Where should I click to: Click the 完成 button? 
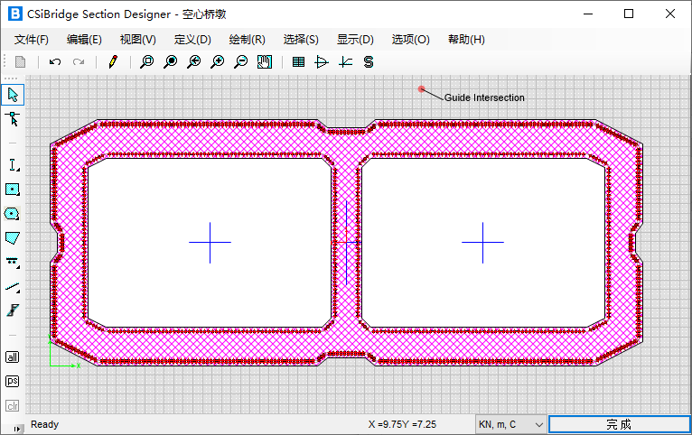click(619, 424)
